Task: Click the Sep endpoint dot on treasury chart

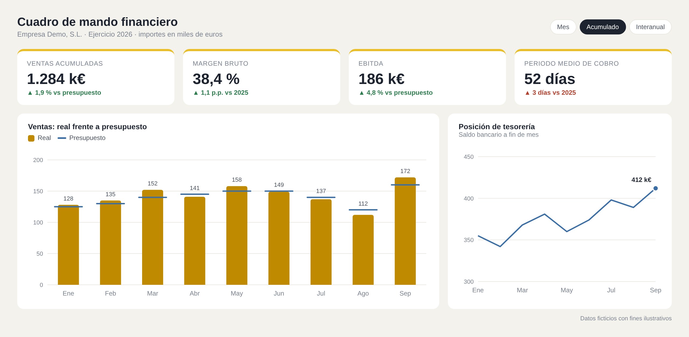Action: click(x=656, y=188)
